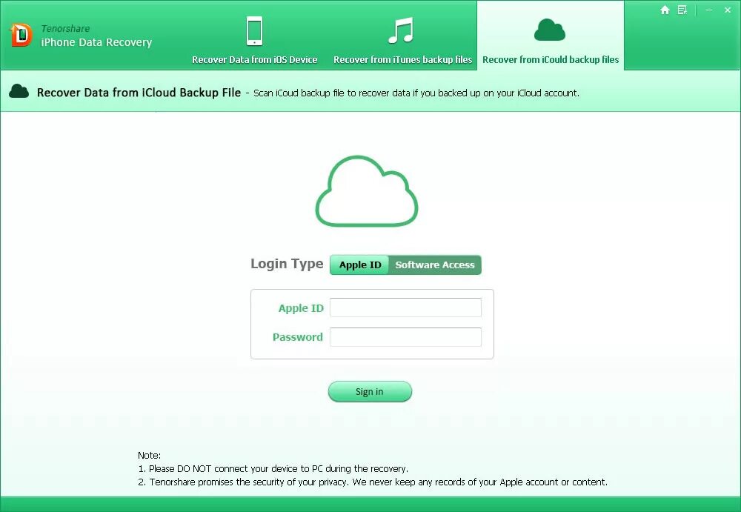Screen dimensions: 741x512
Task: Close the iPhone Data Recovery window
Action: pos(728,10)
